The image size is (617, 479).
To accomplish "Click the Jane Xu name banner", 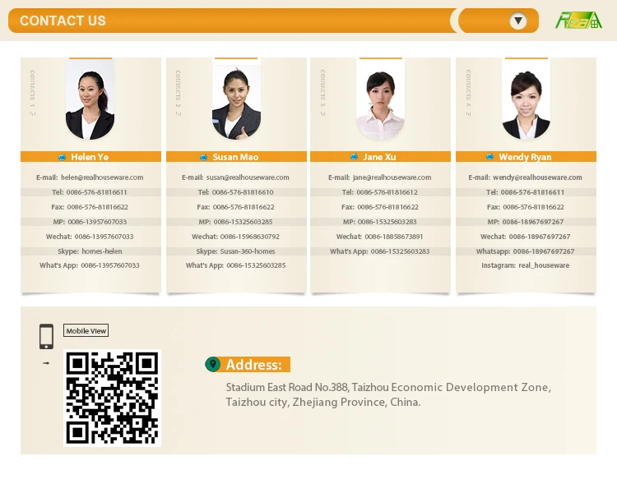I will [381, 157].
